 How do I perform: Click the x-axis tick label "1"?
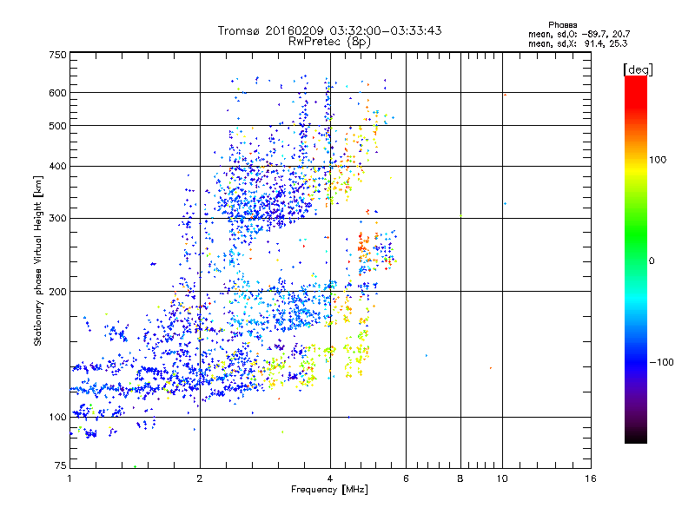click(70, 478)
